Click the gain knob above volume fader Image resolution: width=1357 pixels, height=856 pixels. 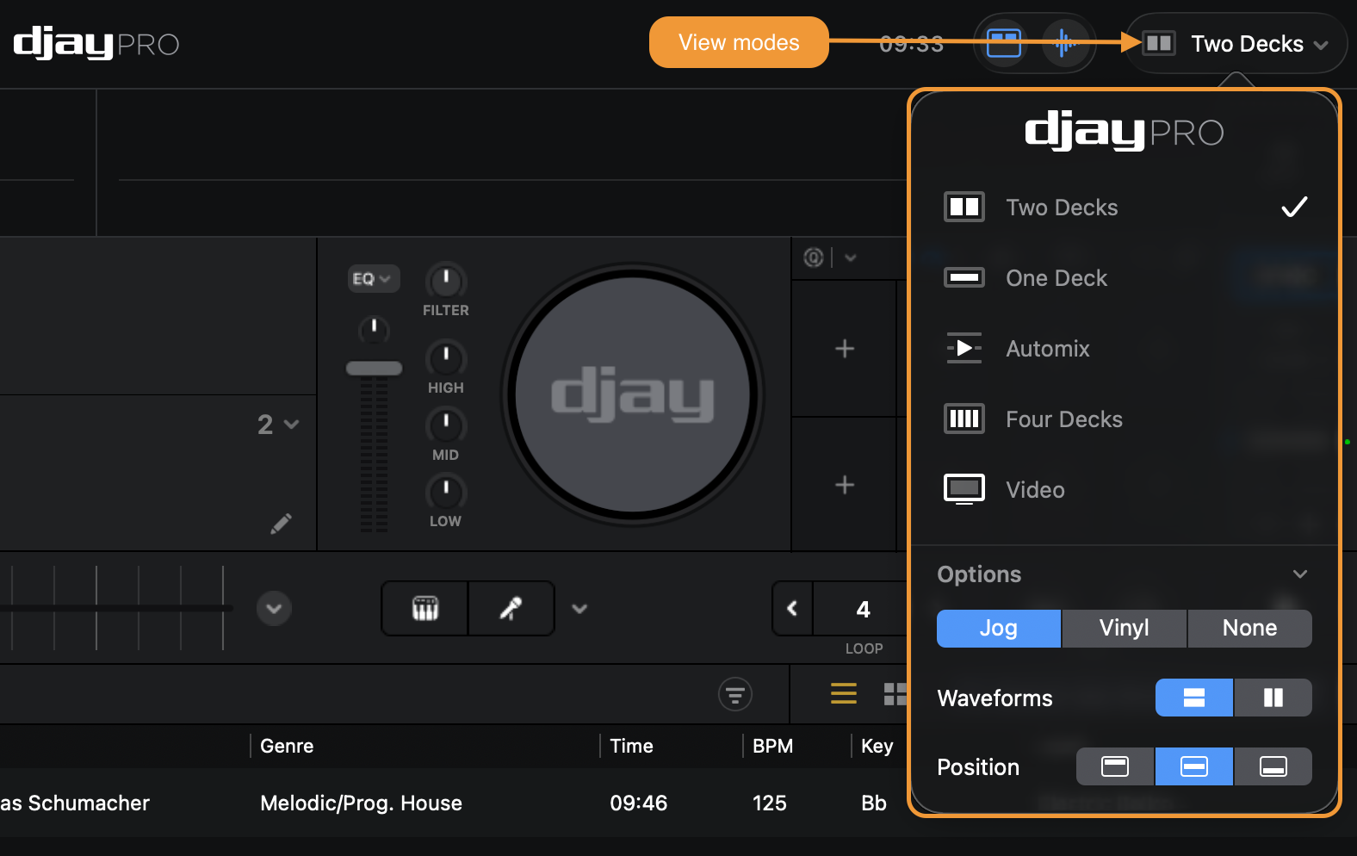[374, 330]
